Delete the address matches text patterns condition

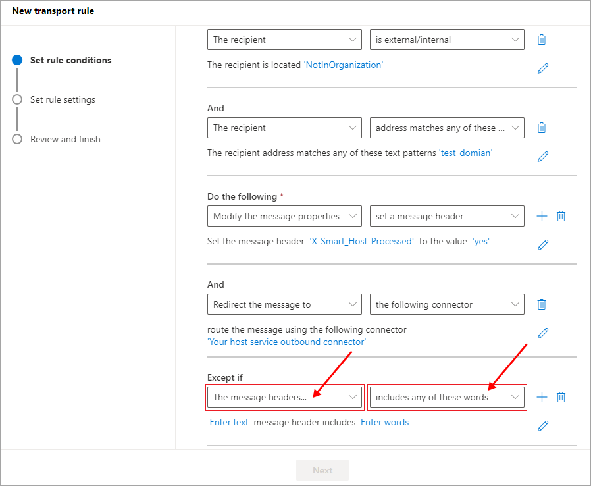coord(542,128)
